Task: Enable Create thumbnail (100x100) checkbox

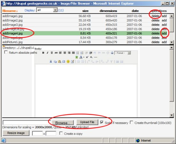Action: (132, 122)
